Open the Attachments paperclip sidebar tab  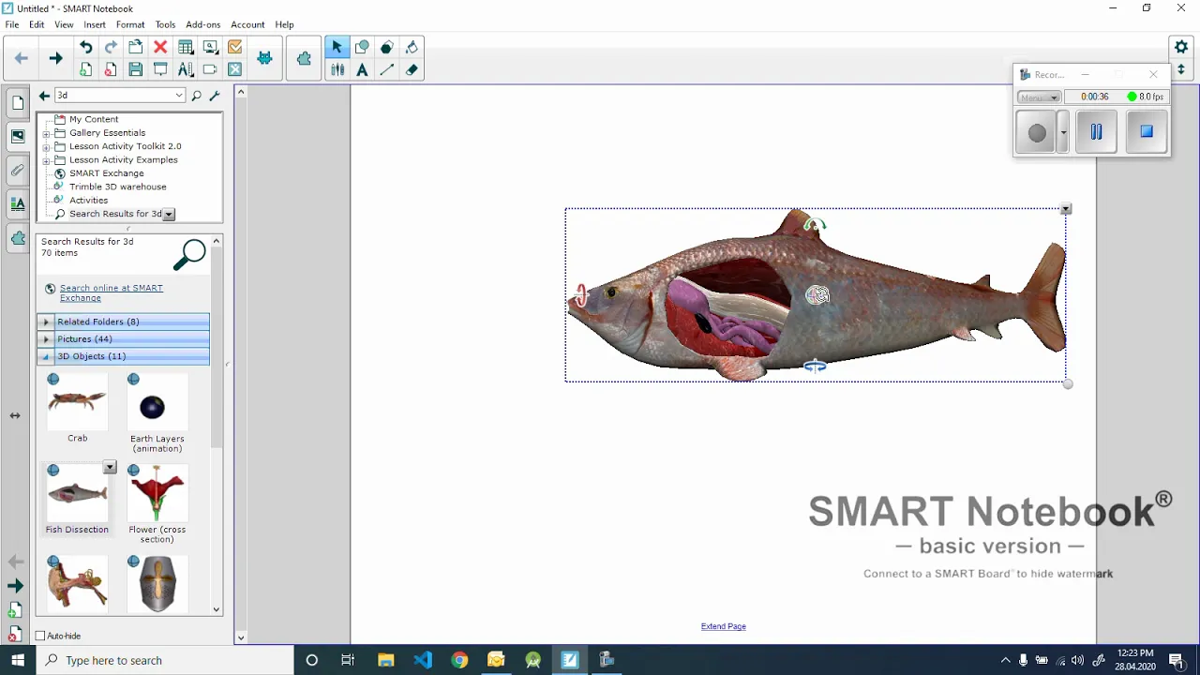18,170
